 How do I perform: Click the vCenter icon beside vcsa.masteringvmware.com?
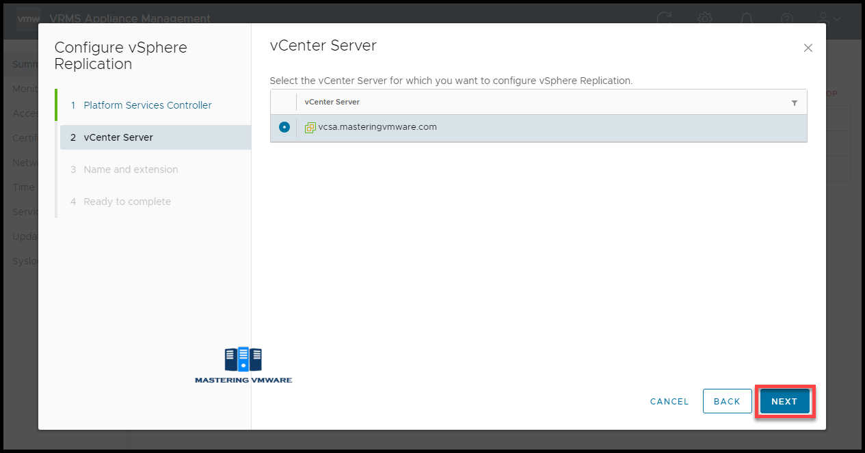(x=310, y=128)
